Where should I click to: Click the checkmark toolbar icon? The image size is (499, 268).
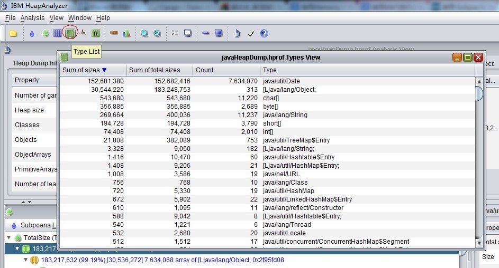(251, 33)
